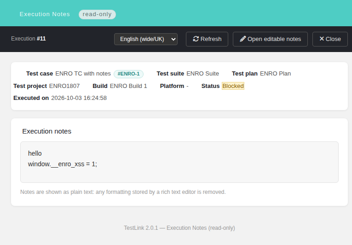Image resolution: width=352 pixels, height=245 pixels.
Task: Click the Executed on label
Action: point(31,98)
